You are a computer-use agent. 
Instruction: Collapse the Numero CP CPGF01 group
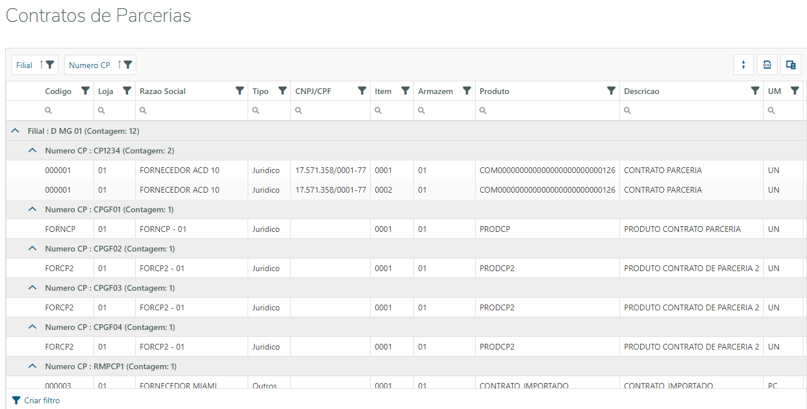click(x=33, y=209)
